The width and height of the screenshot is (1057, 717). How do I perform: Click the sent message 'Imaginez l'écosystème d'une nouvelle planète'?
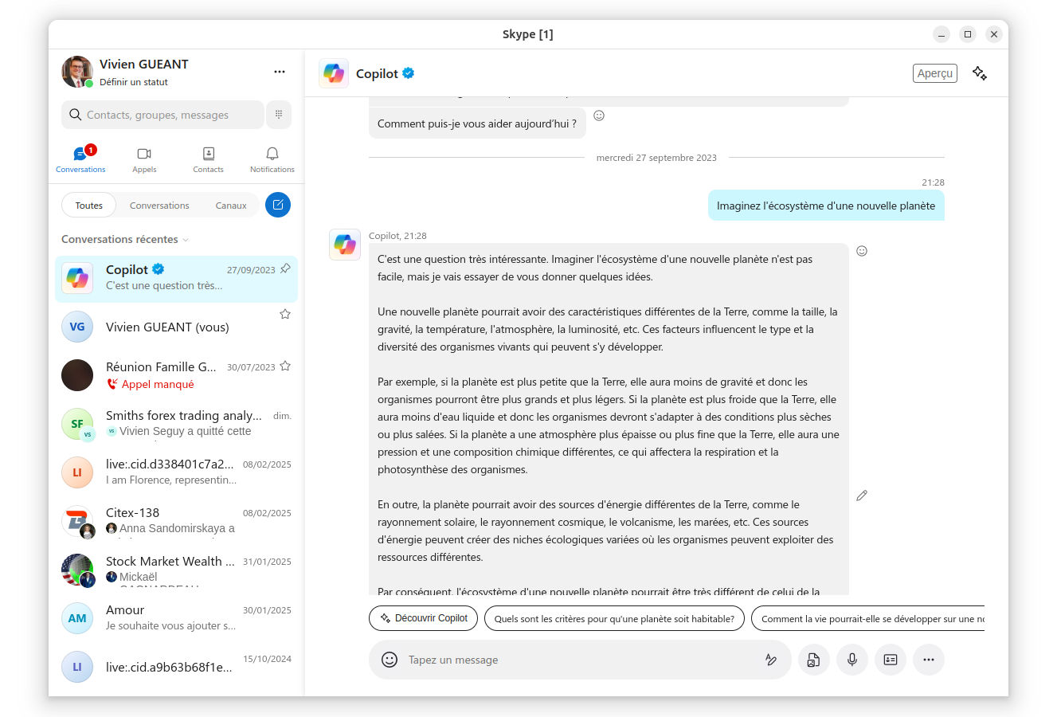[x=826, y=206]
